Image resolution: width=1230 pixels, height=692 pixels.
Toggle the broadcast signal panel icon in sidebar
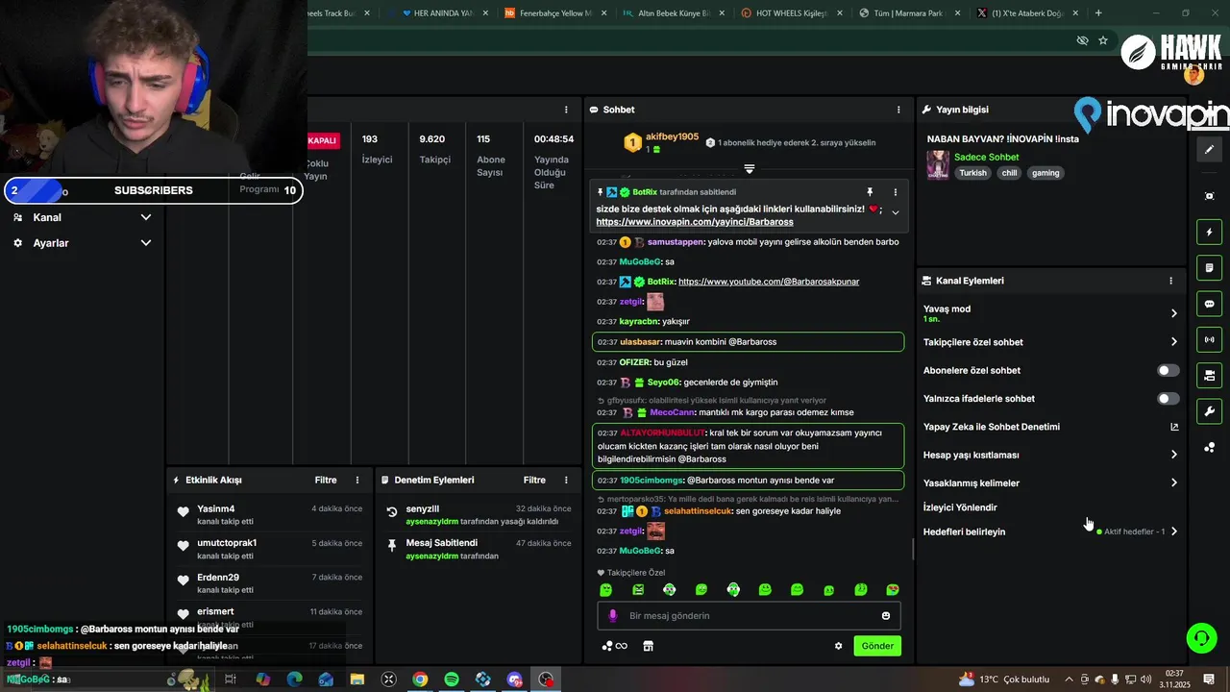(1209, 339)
